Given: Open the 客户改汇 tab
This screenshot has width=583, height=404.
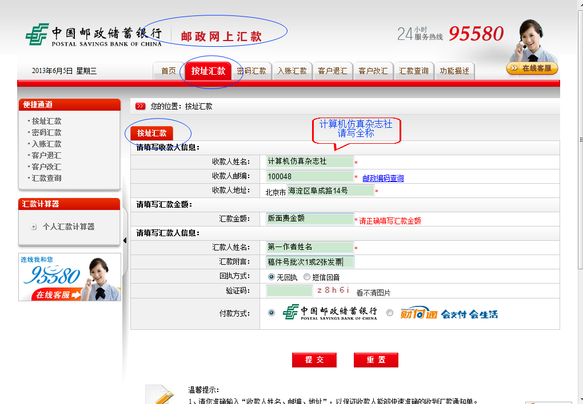Looking at the screenshot, I should click(373, 71).
